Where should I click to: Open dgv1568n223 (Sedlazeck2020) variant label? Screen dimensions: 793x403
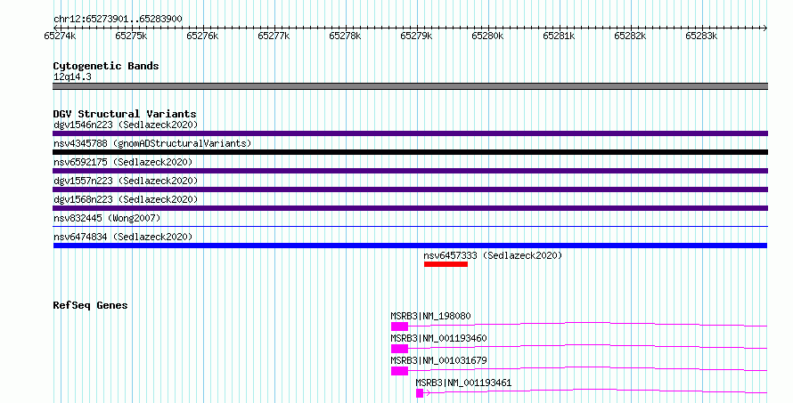(x=126, y=199)
